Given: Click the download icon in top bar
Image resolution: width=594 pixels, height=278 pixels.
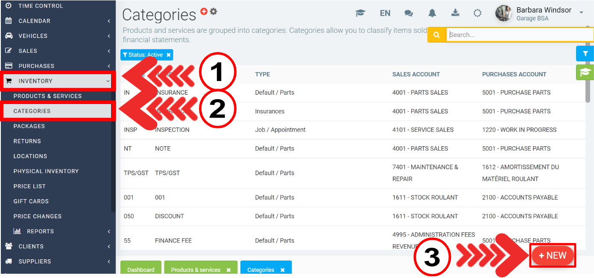Looking at the screenshot, I should (x=455, y=13).
